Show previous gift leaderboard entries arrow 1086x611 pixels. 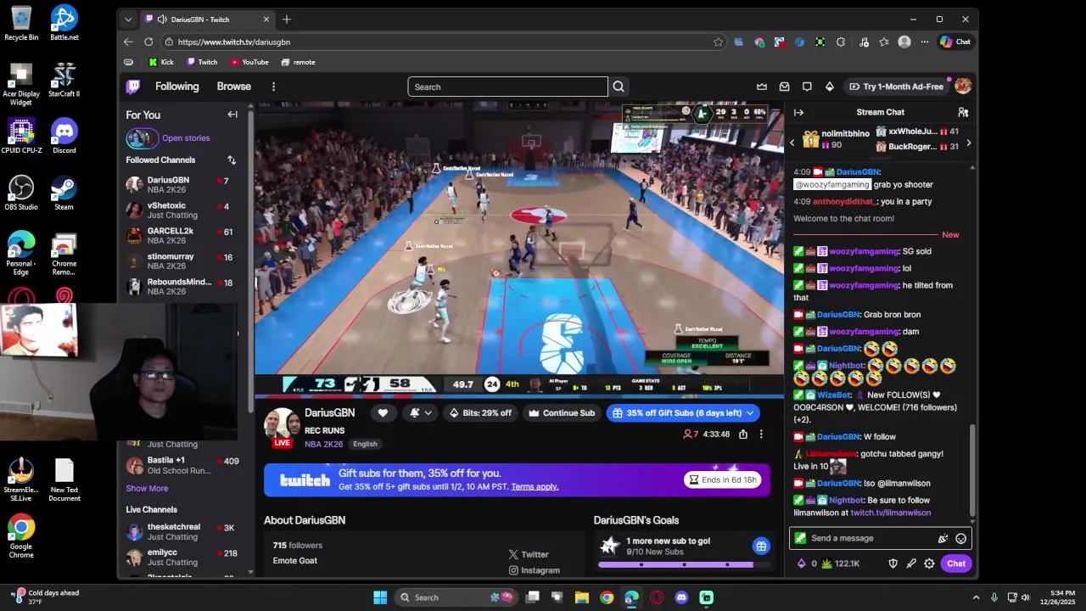tap(792, 143)
